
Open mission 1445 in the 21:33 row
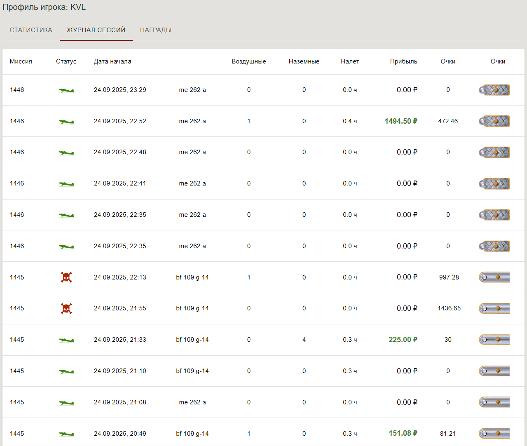point(17,340)
